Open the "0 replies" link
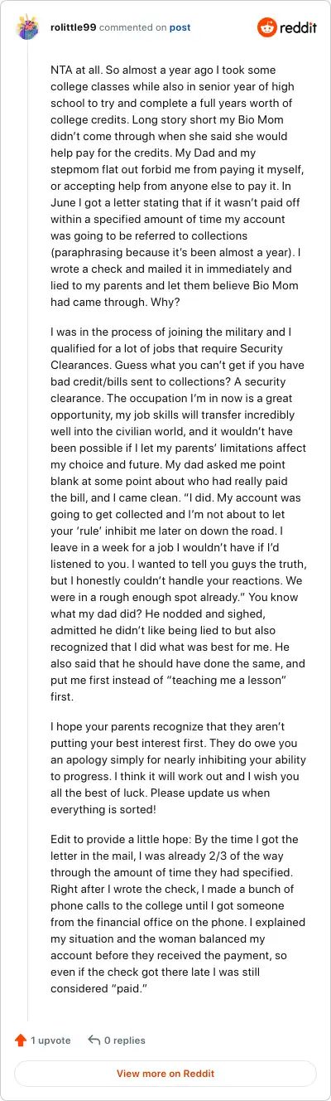 [125, 1040]
